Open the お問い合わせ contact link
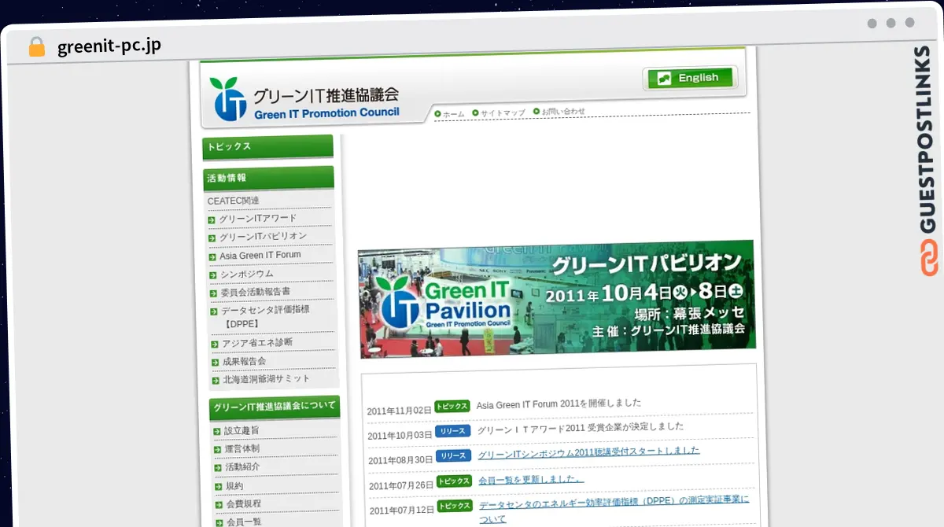944x527 pixels. coord(563,112)
